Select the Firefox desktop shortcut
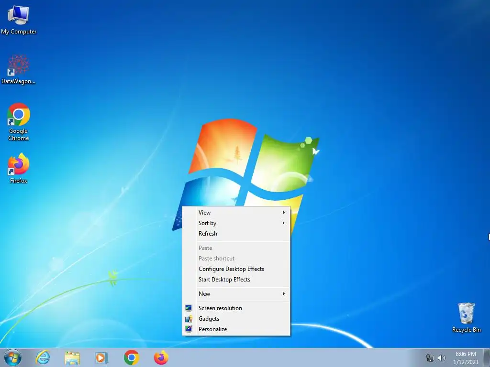 tap(19, 168)
